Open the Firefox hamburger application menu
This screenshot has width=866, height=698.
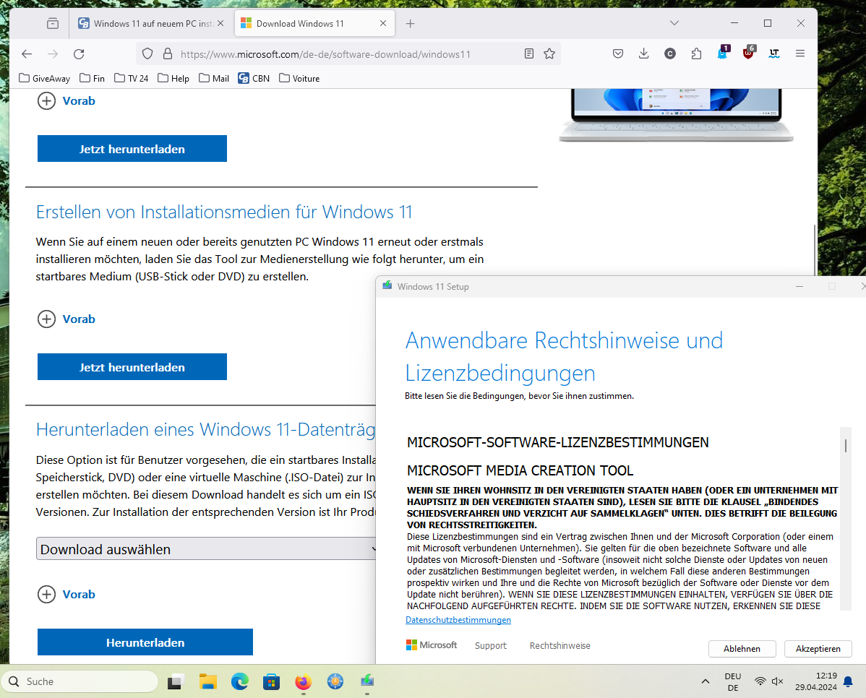click(x=799, y=53)
